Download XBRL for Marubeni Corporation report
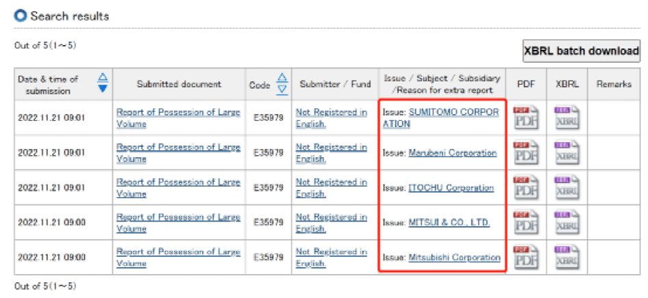The image size is (648, 298). [566, 153]
